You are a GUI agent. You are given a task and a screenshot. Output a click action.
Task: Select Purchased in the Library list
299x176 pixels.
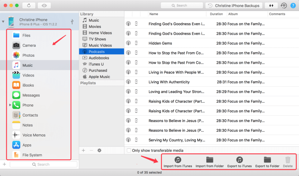coord(101,70)
